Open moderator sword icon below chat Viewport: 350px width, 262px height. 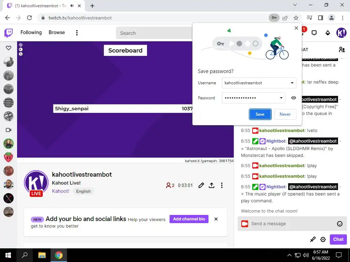point(313,239)
